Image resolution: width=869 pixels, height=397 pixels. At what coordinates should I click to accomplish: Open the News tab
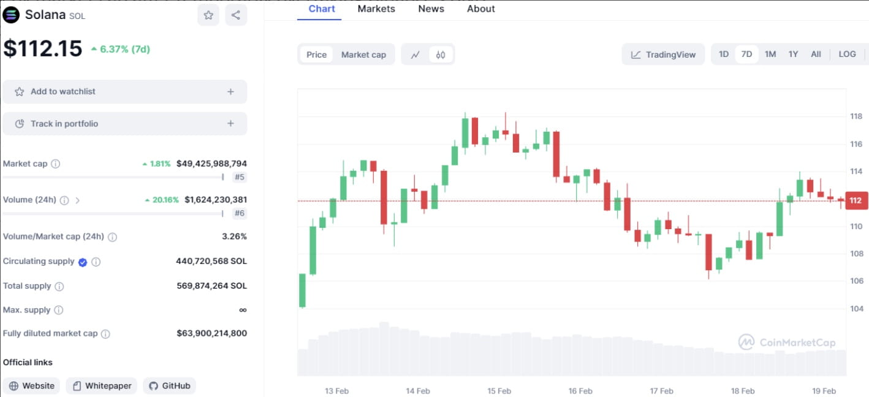click(431, 9)
